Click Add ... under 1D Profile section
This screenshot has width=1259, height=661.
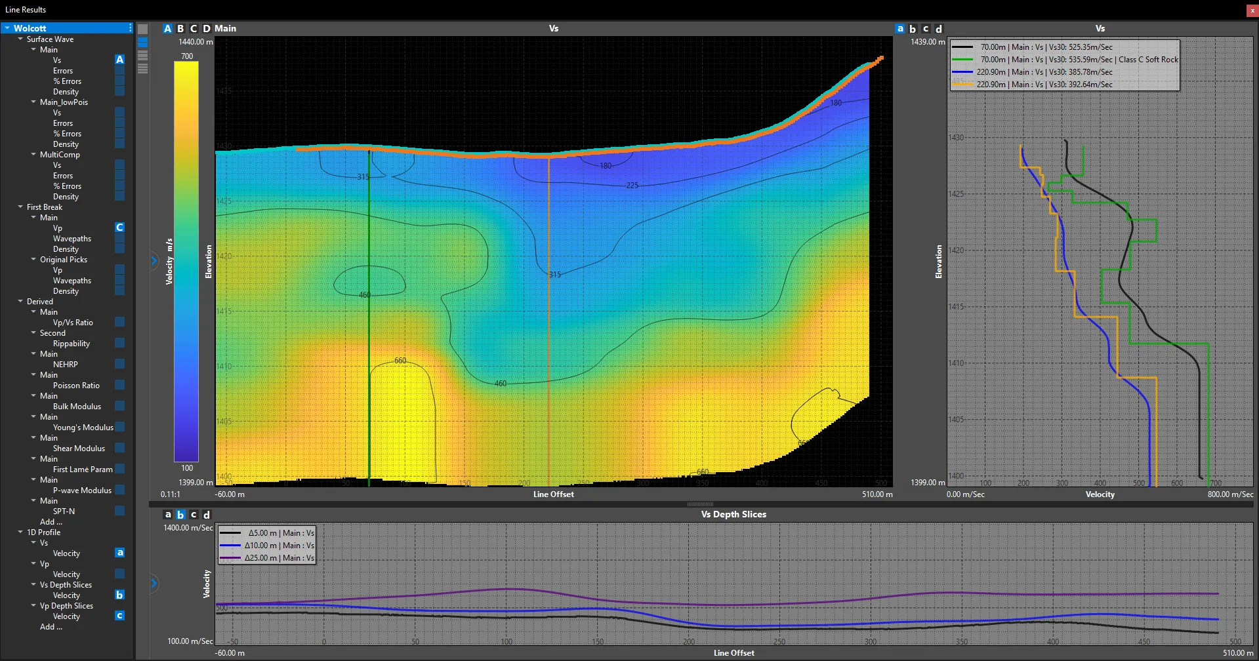coord(51,627)
